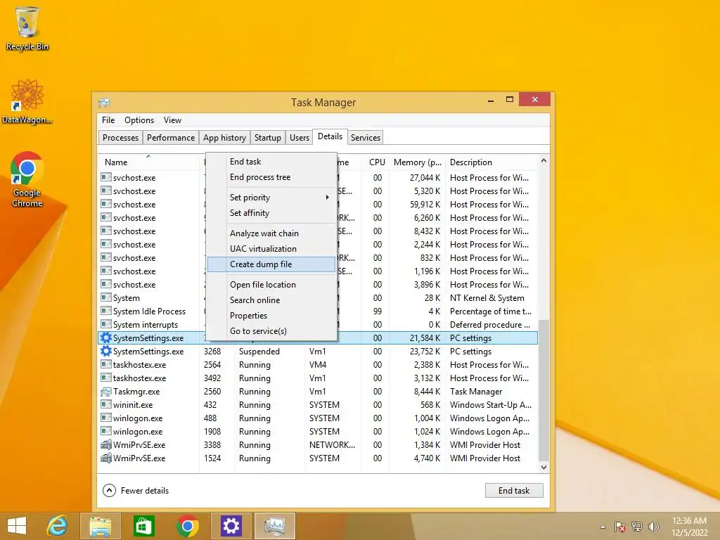Switch to the Users tab
This screenshot has height=540, width=720.
tap(300, 138)
